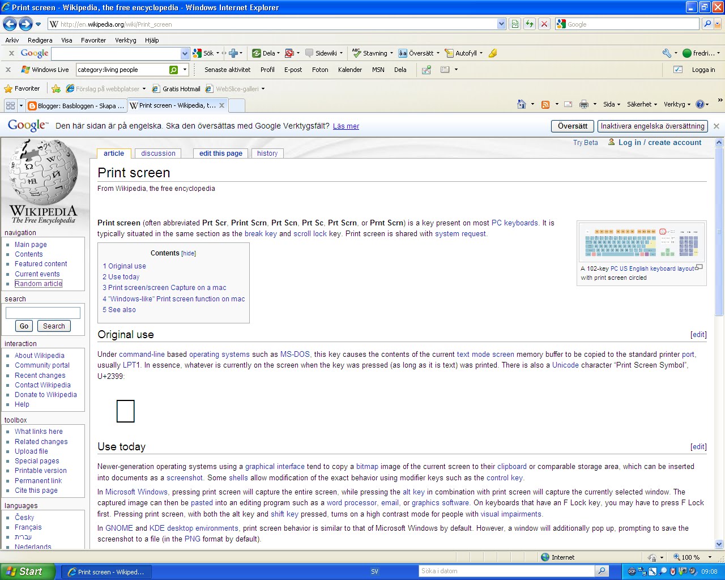
Task: Close the Google Toolbar with X
Action: pos(11,53)
